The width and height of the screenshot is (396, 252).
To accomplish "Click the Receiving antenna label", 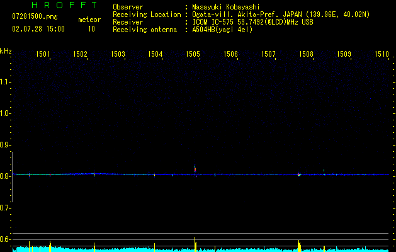I will coord(145,30).
